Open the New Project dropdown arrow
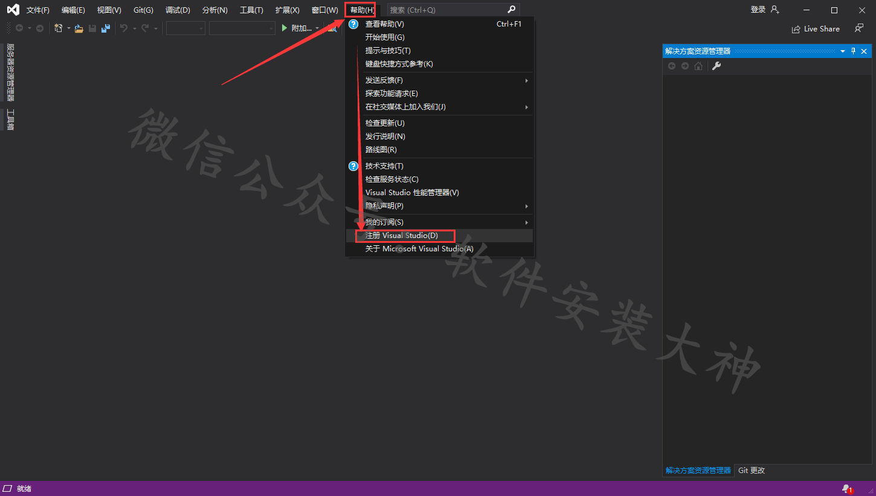This screenshot has height=496, width=876. click(68, 28)
